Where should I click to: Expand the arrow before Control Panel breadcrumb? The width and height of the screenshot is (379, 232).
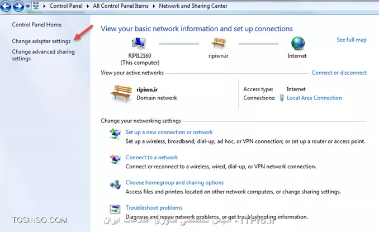44,6
